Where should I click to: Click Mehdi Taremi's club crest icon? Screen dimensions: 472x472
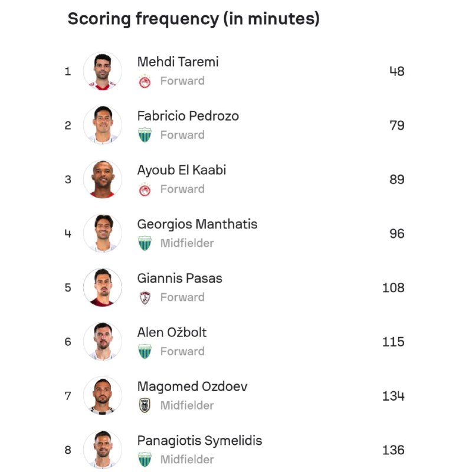tap(145, 81)
